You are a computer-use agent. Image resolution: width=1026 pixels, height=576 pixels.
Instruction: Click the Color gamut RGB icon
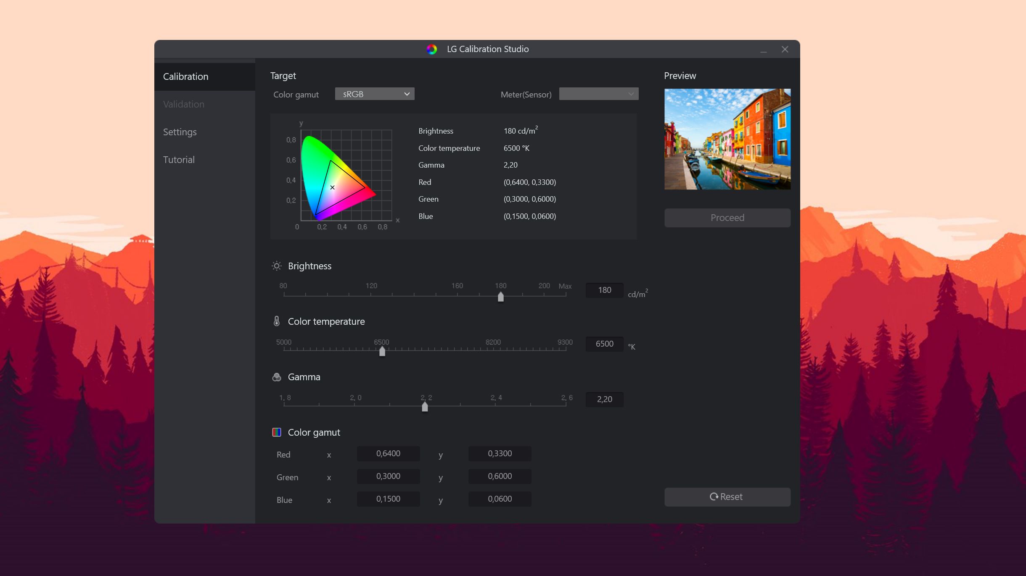tap(276, 432)
